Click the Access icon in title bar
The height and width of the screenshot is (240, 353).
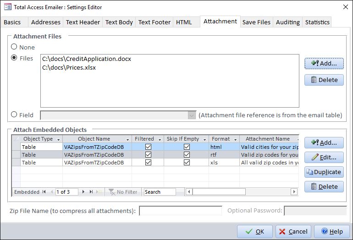pos(7,7)
